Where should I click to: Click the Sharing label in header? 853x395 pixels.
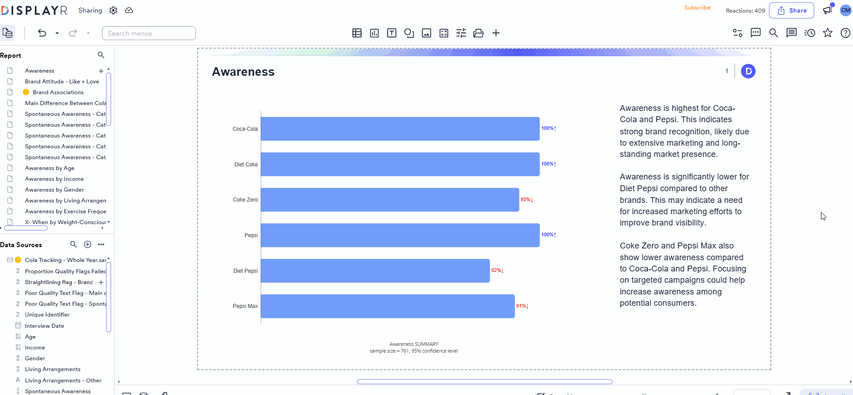90,10
